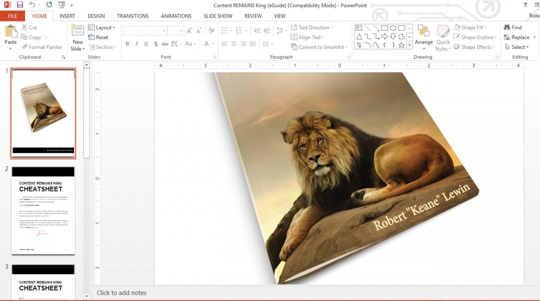Screen dimensions: 540x301
Task: Switch to the SLIDE SHOW tab
Action: pos(218,16)
